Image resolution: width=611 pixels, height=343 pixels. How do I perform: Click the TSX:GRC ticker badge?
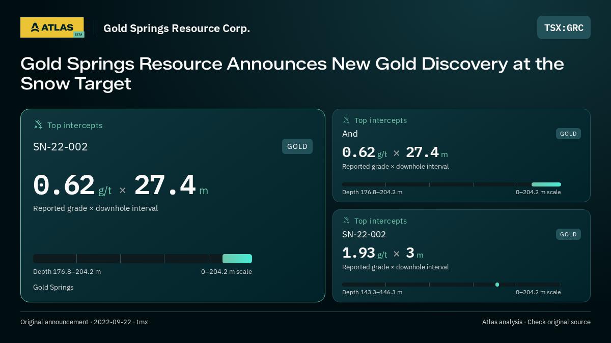[x=564, y=27]
